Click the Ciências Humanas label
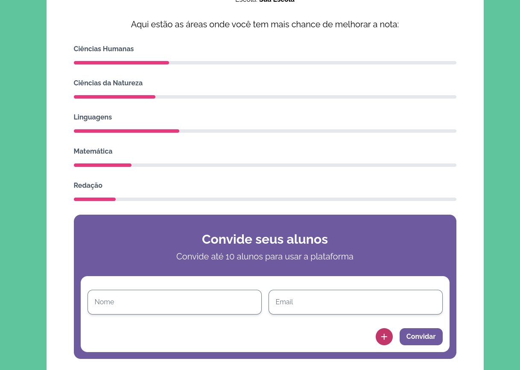 click(103, 49)
